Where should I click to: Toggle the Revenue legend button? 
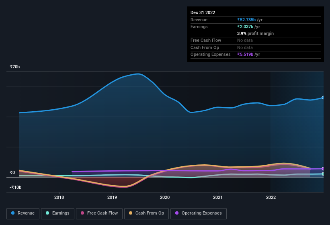[23, 213]
